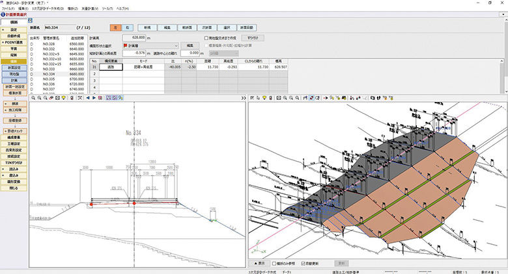Click the yellow lightbulb icon in cross-section toolbar
The image size is (508, 274).
pyautogui.click(x=64, y=98)
